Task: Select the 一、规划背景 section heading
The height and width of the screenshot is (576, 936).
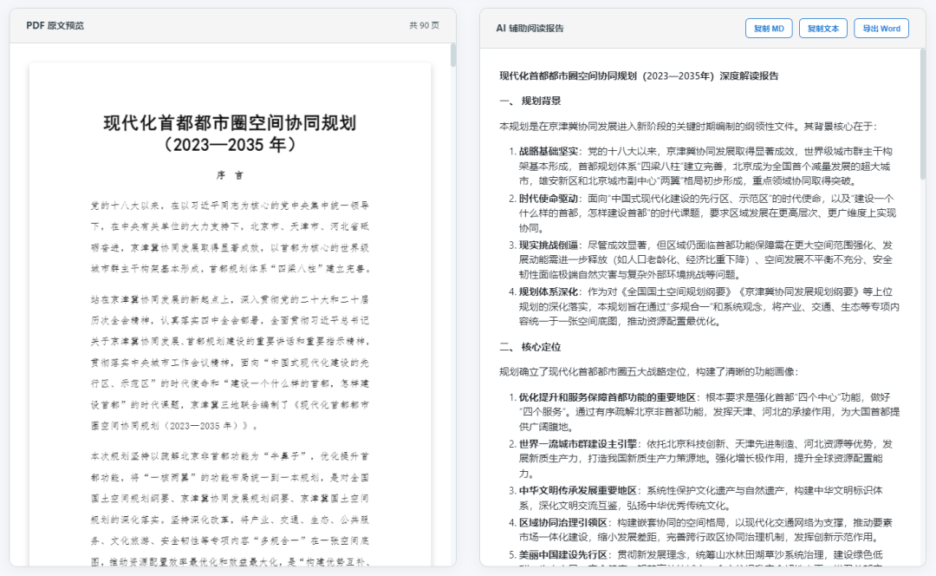Action: click(x=530, y=101)
